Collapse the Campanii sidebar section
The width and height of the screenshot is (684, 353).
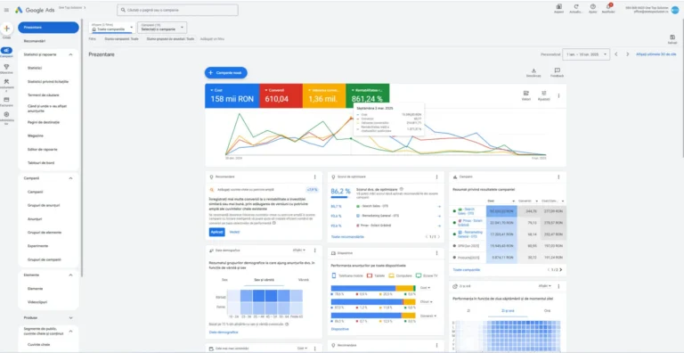pyautogui.click(x=70, y=178)
